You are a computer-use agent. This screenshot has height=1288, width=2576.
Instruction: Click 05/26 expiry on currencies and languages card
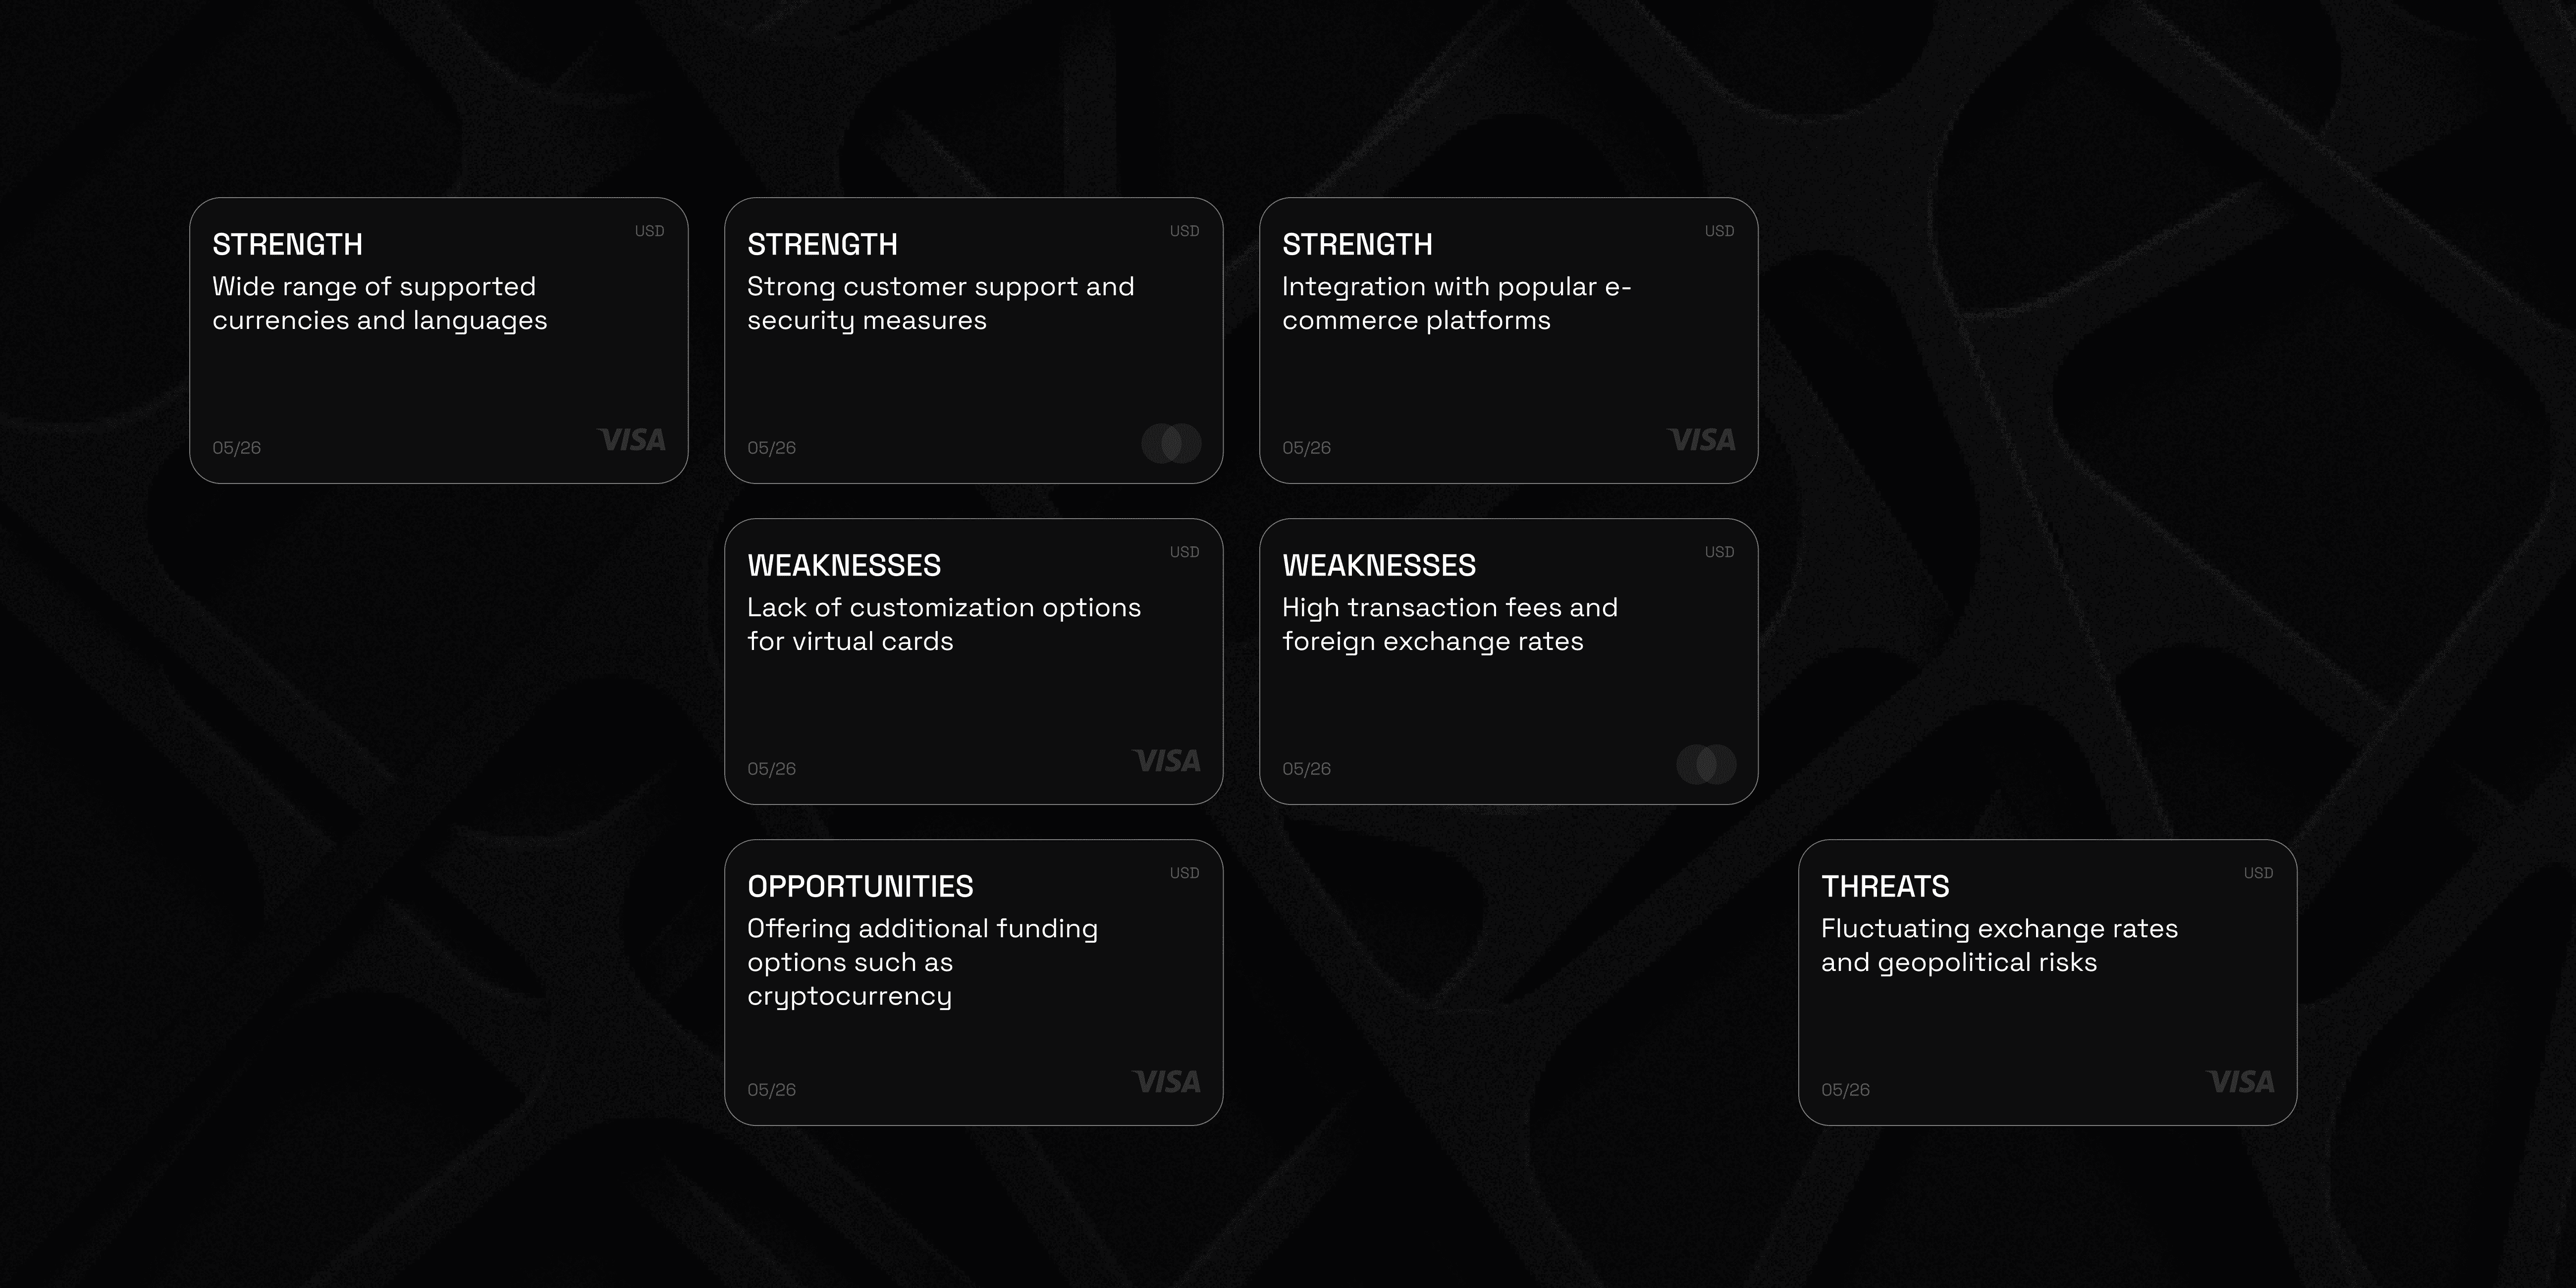click(236, 448)
